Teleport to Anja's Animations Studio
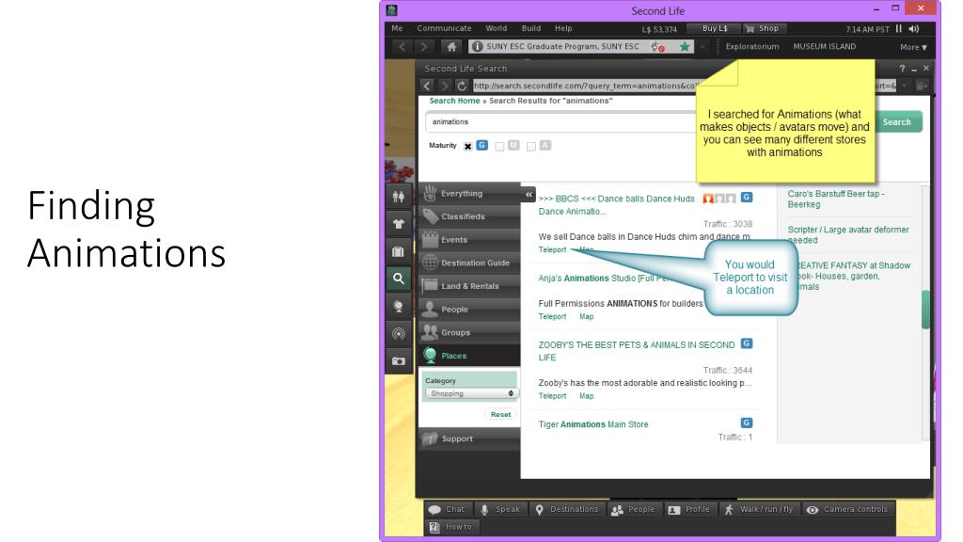Image resolution: width=963 pixels, height=542 pixels. click(552, 317)
